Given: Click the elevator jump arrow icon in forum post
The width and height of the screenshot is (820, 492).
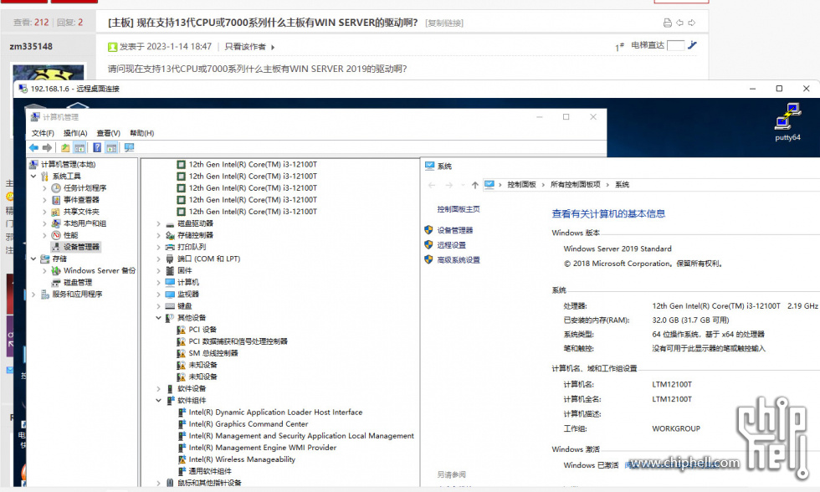Looking at the screenshot, I should pyautogui.click(x=693, y=45).
